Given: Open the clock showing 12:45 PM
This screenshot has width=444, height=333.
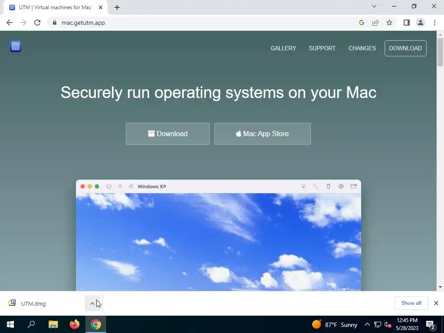Looking at the screenshot, I should click(407, 324).
